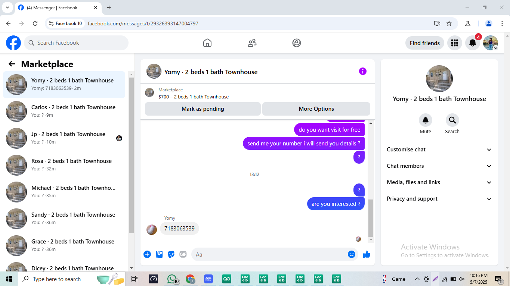Viewport: 510px width, 286px height.
Task: Click Yomy's avatar beside the message
Action: click(152, 229)
